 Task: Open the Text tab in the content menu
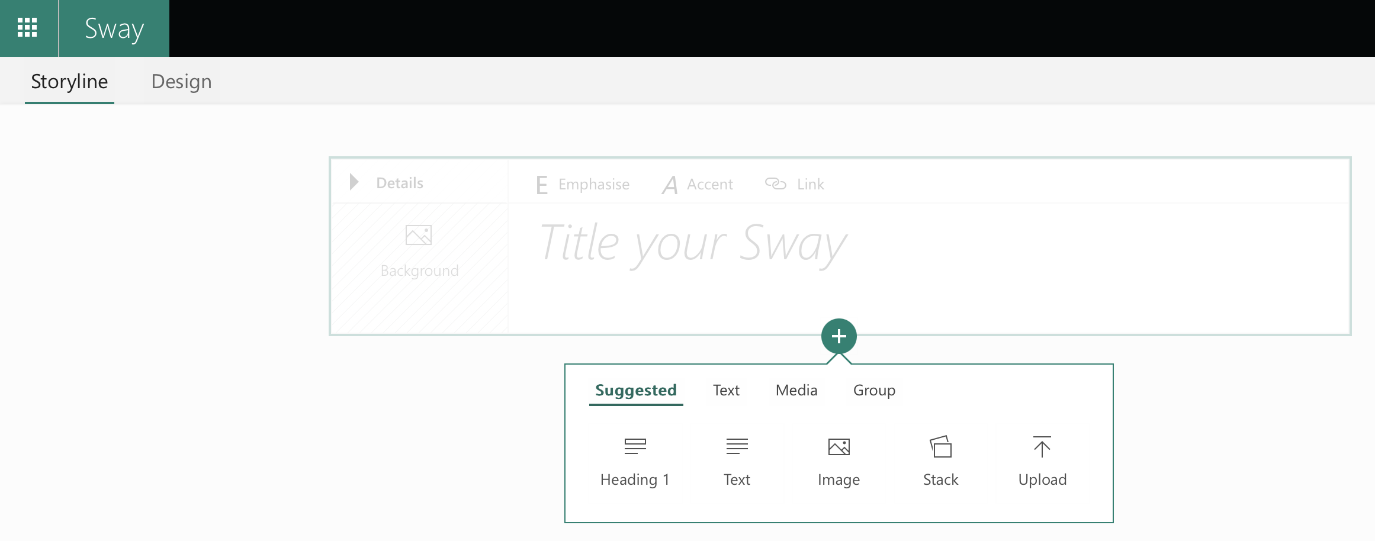pyautogui.click(x=726, y=391)
